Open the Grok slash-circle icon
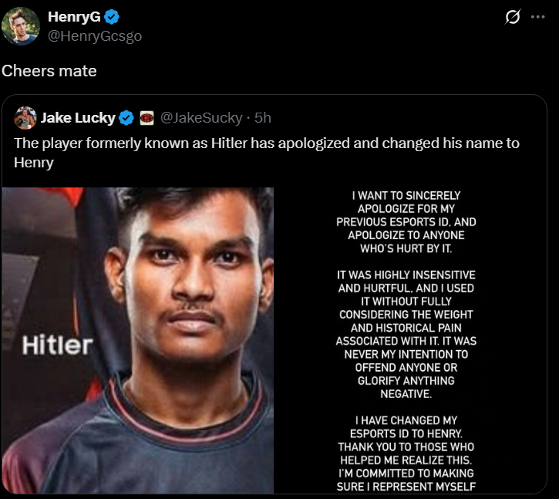This screenshot has width=559, height=499. coord(512,17)
